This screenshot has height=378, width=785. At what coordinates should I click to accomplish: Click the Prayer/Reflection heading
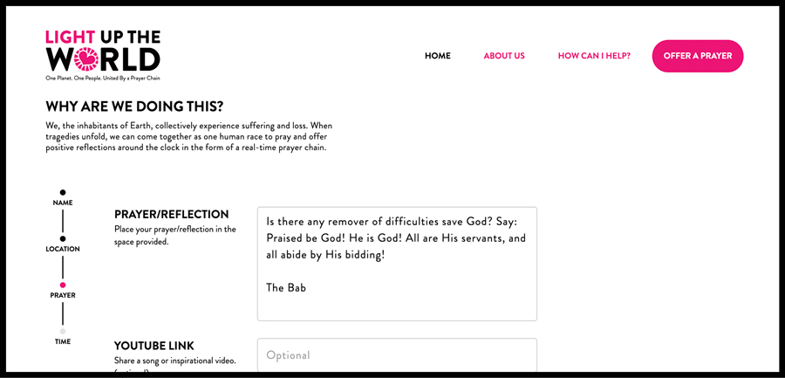(172, 215)
